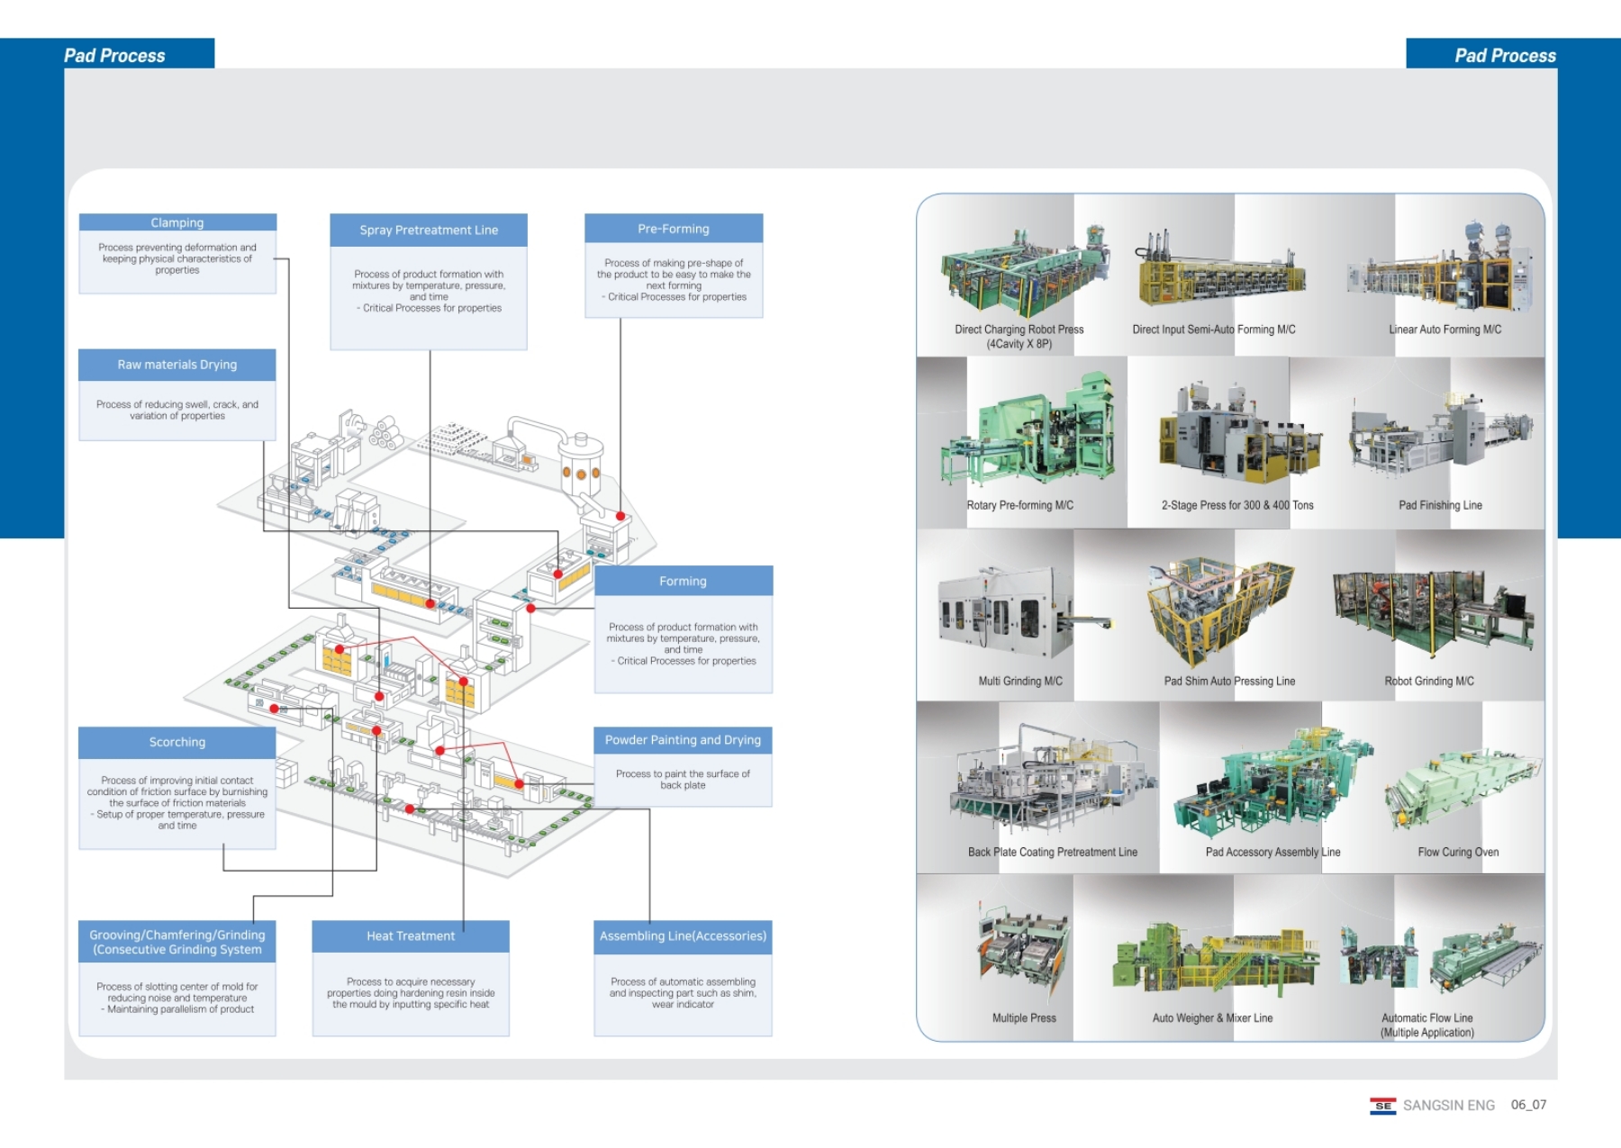Screen dimensions: 1621x1148
Task: Select the Pad Finishing Line image
Action: coord(1439,434)
